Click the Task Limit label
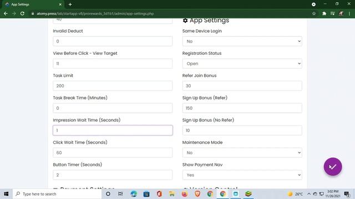Screen dimensions: 355x199 [x=63, y=76]
